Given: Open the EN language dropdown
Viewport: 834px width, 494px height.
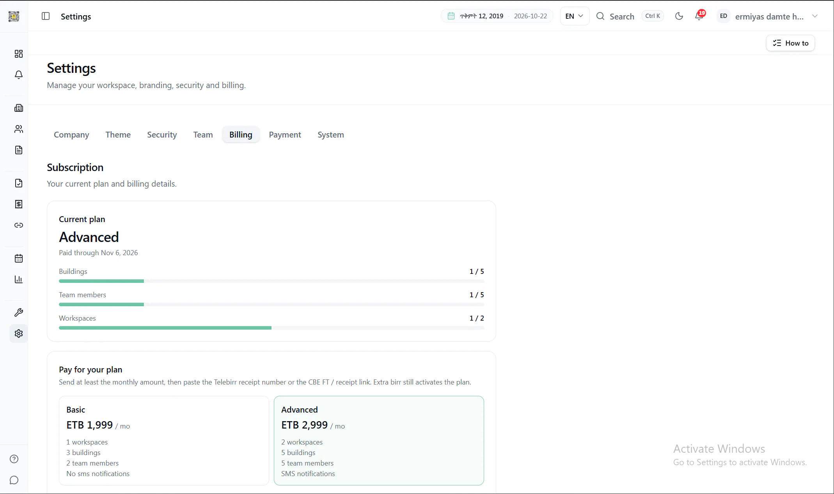Looking at the screenshot, I should 575,16.
